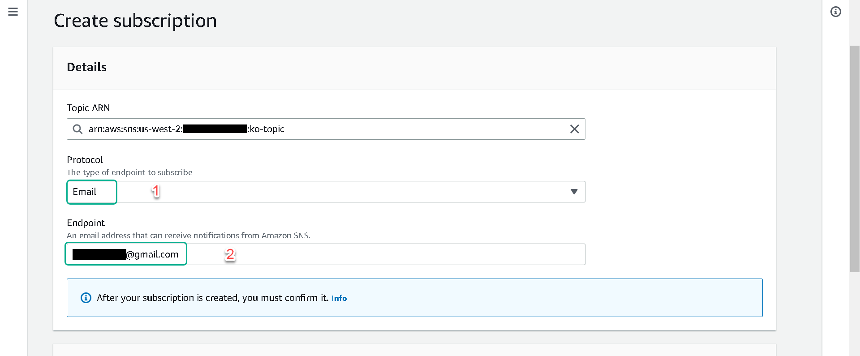860x356 pixels.
Task: Click the red annotation number 1
Action: [155, 191]
